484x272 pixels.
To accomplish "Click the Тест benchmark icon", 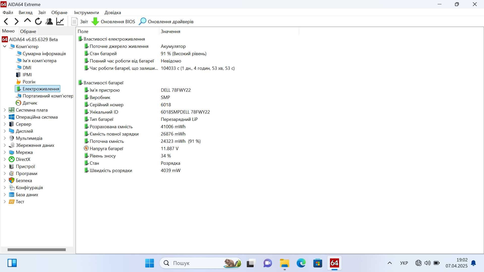I will (x=12, y=202).
